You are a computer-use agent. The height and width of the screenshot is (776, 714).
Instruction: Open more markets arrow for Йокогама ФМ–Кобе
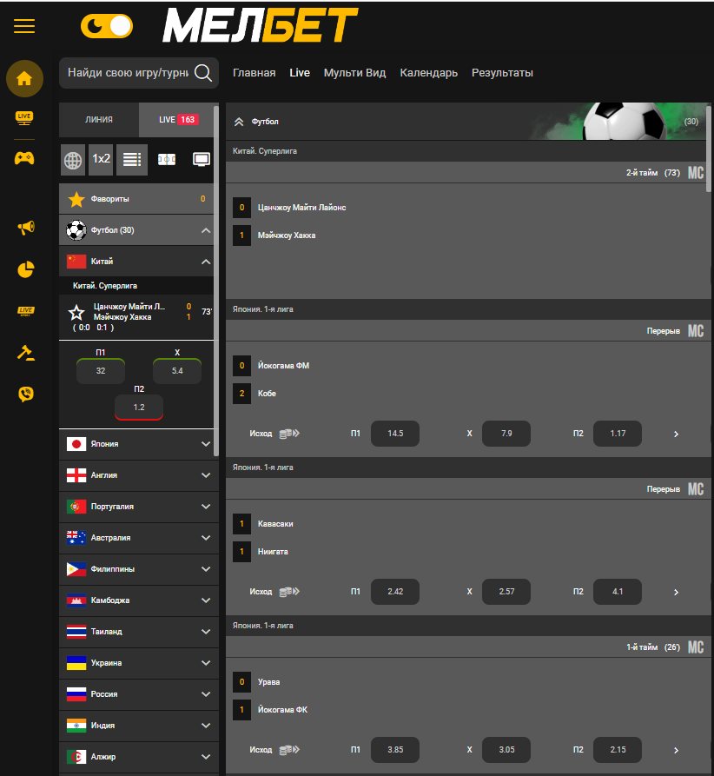click(x=677, y=434)
